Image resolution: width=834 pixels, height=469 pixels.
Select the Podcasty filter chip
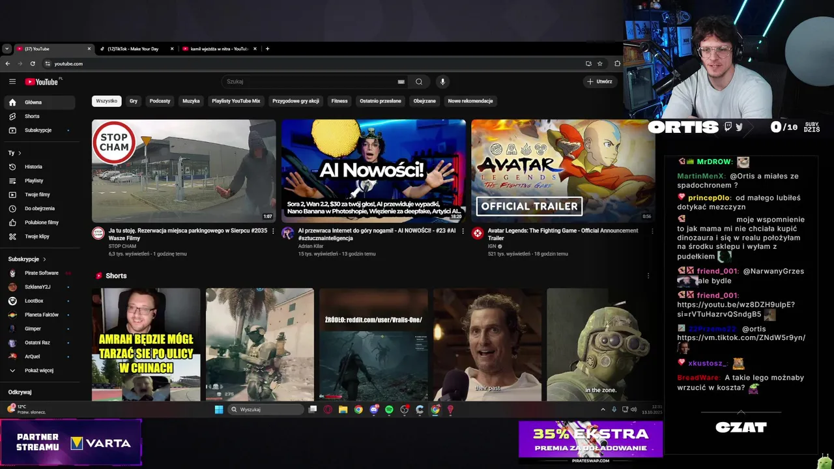160,101
